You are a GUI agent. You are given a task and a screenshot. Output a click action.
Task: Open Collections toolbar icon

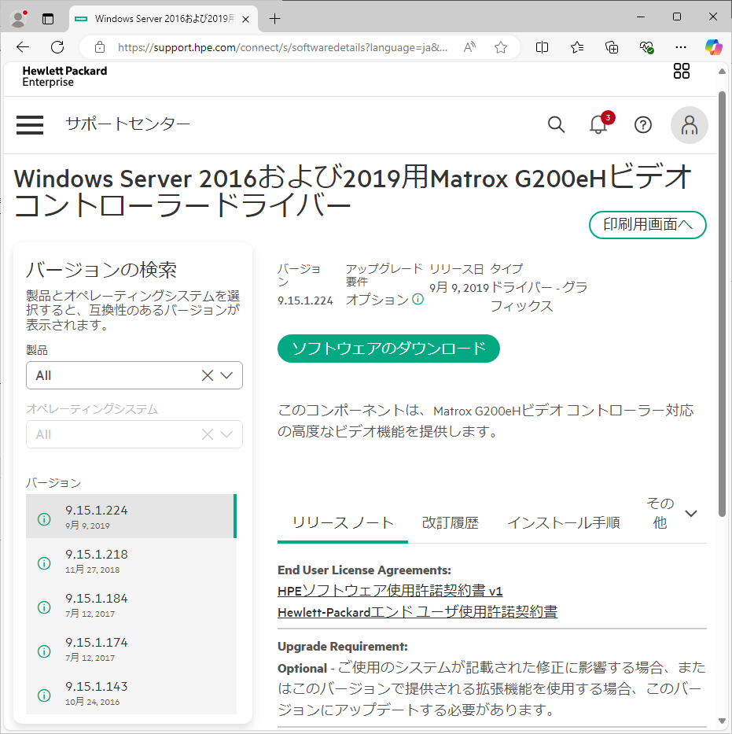pyautogui.click(x=612, y=47)
